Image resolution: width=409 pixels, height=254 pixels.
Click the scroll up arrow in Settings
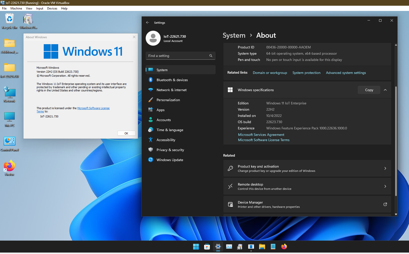(396, 45)
